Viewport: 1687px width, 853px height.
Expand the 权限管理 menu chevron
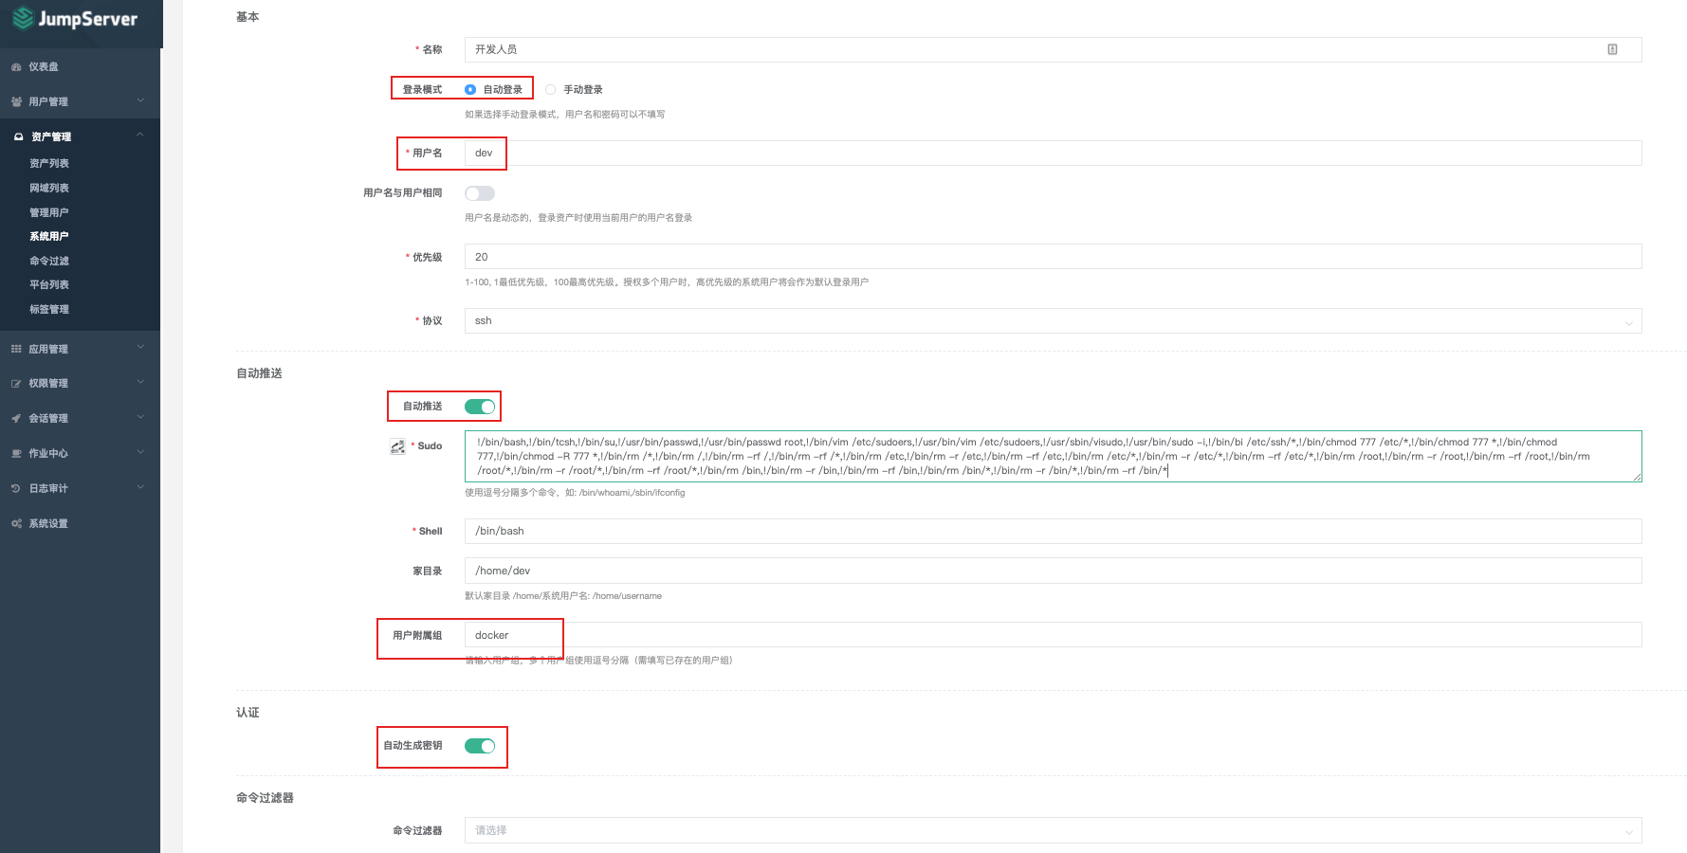[x=140, y=382]
